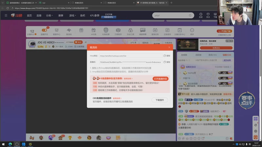Click the 打开直播伴侣 button
Image resolution: width=262 pixels, height=147 pixels.
(x=160, y=79)
